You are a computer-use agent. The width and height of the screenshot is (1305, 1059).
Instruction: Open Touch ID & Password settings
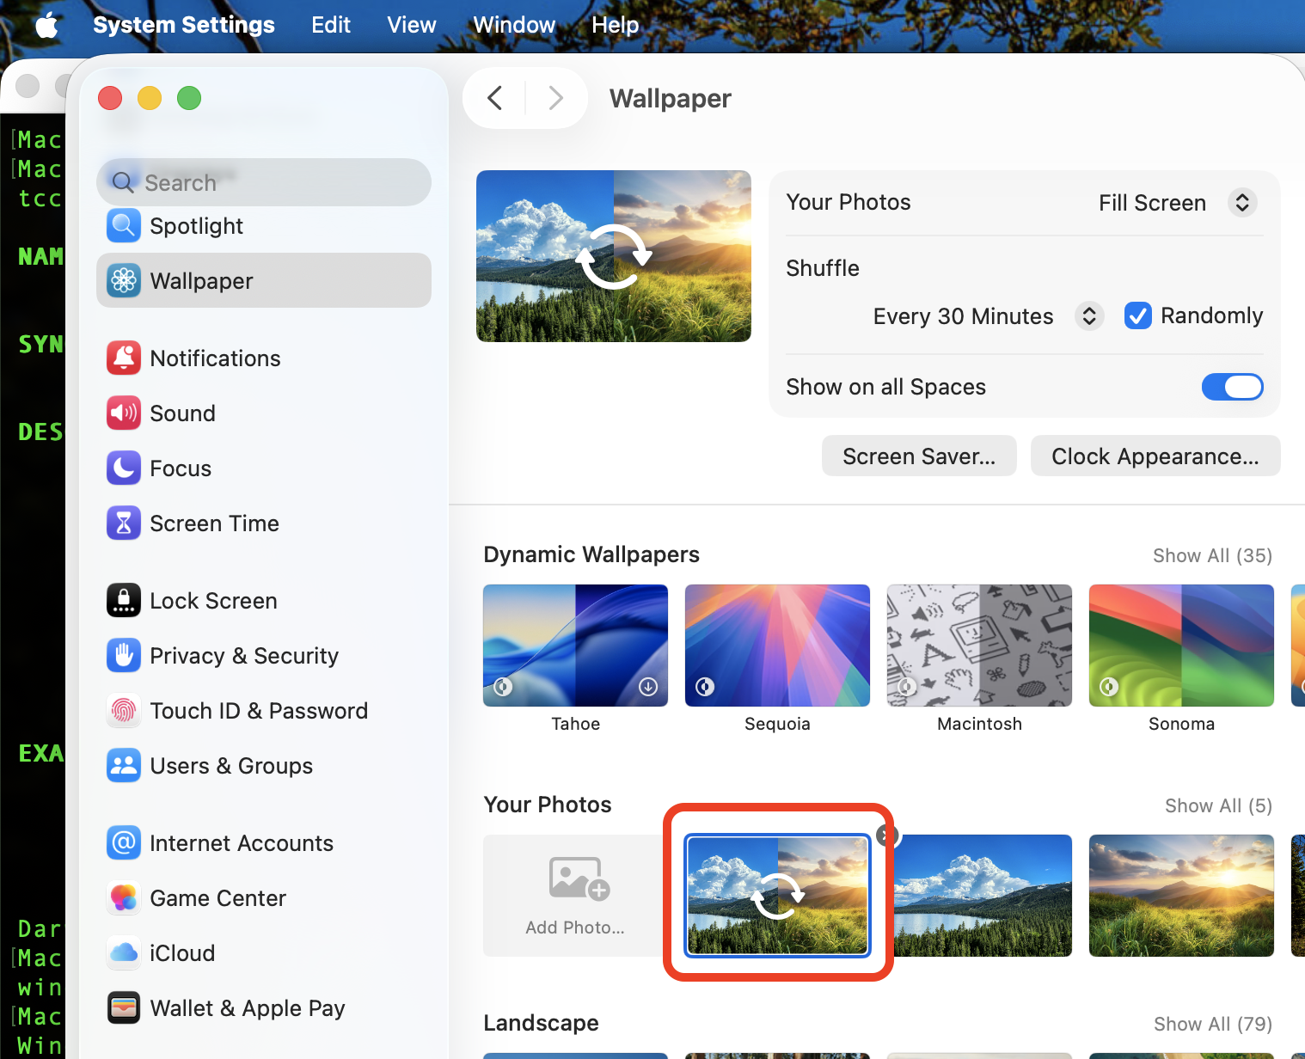263,711
